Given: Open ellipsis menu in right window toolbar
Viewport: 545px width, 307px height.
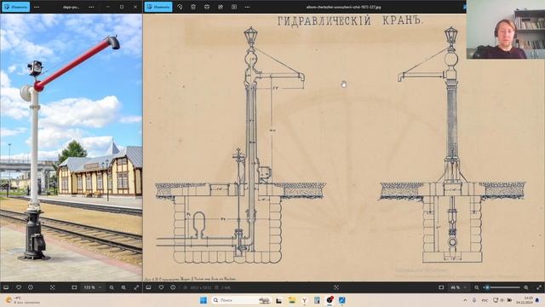Looking at the screenshot, I should [x=247, y=7].
